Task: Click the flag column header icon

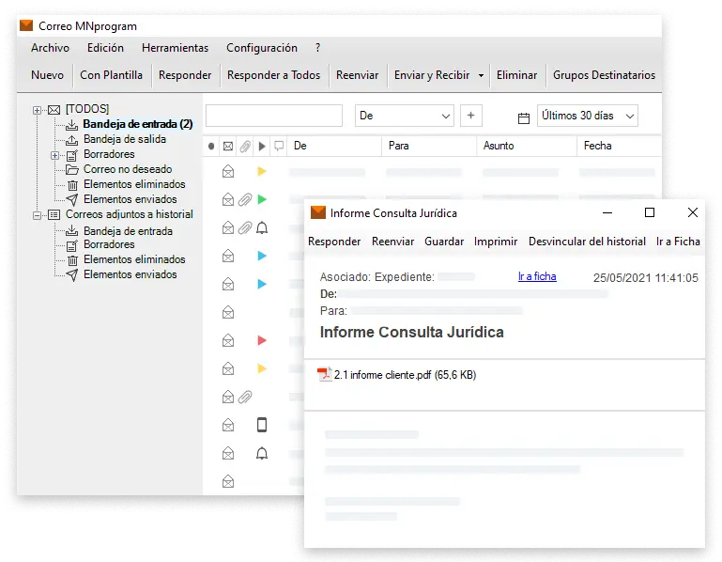Action: (x=262, y=147)
